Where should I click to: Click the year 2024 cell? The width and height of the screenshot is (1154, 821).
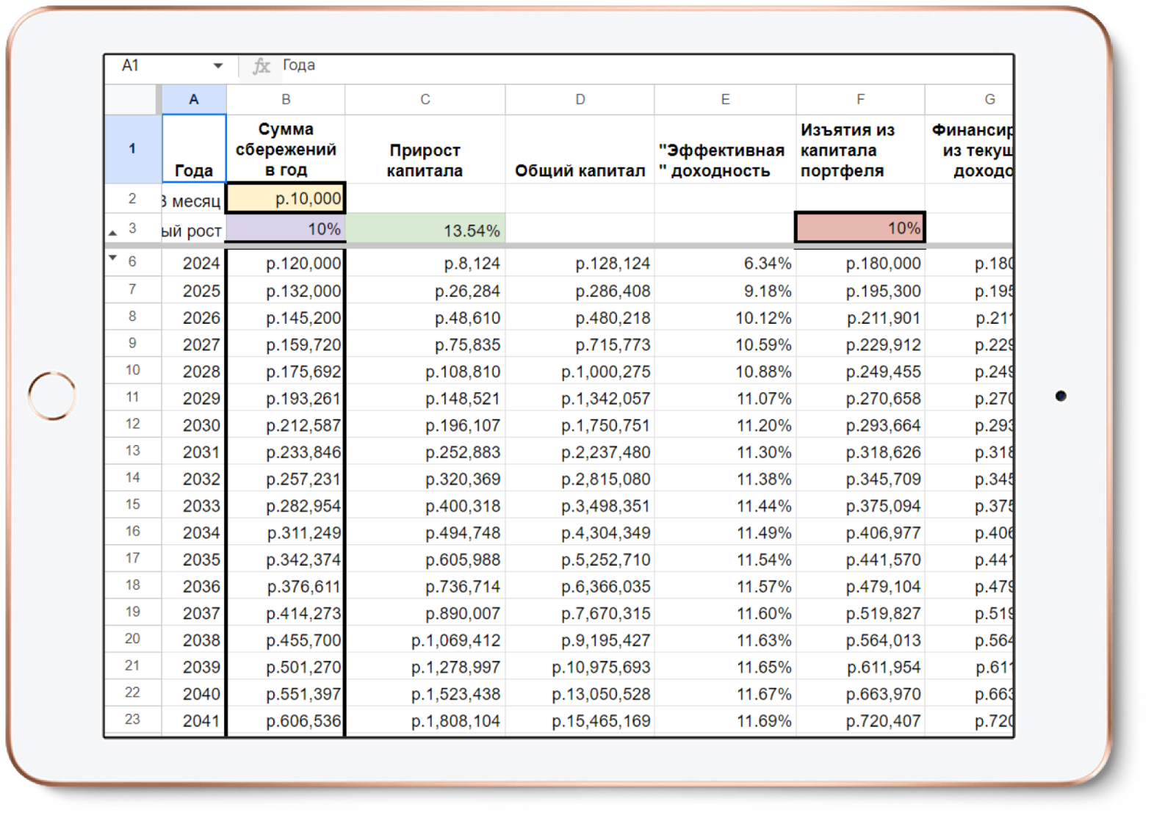[x=194, y=264]
